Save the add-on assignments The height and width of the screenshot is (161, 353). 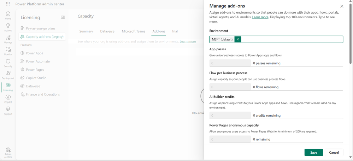coord(314,153)
